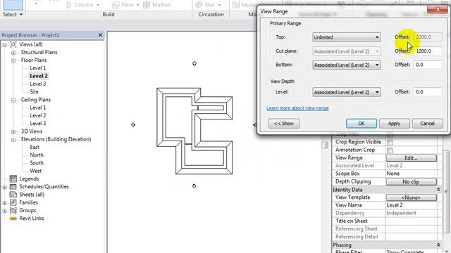Collapse the Views (all) tree node

(5, 45)
